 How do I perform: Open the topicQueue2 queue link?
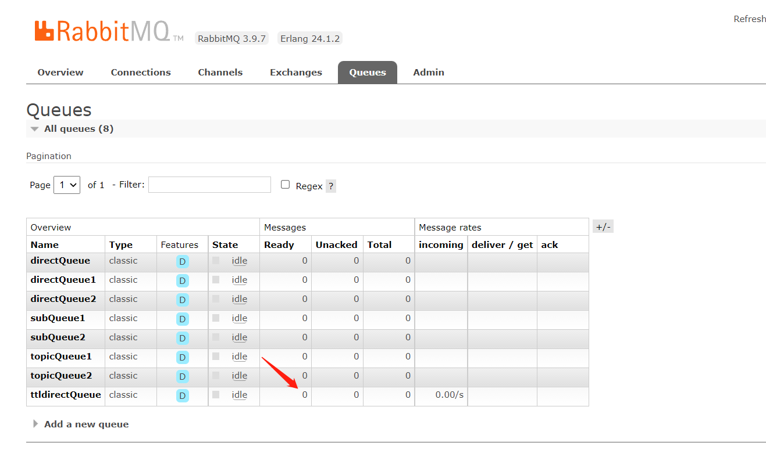coord(61,376)
